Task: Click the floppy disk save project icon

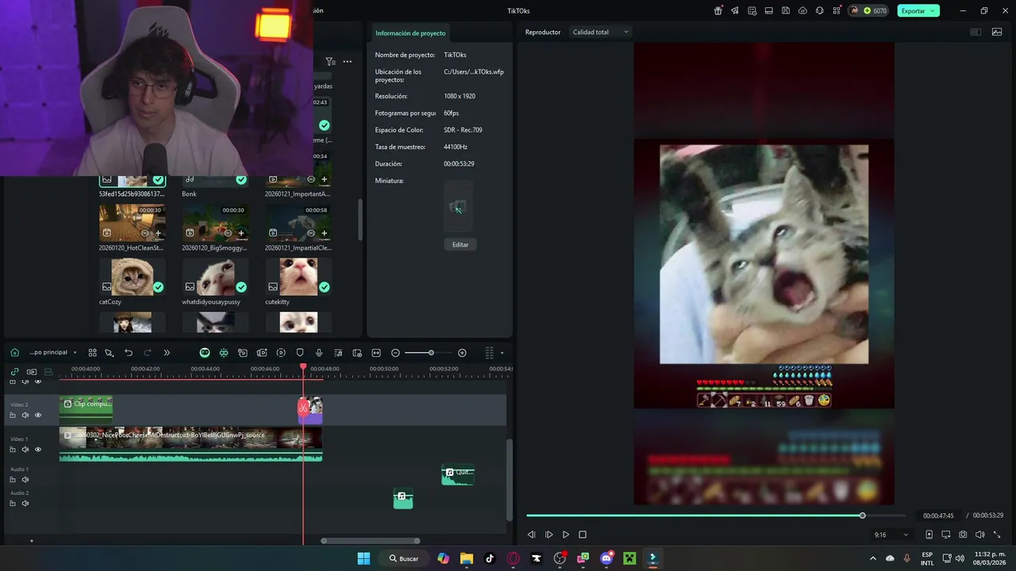Action: (x=786, y=11)
